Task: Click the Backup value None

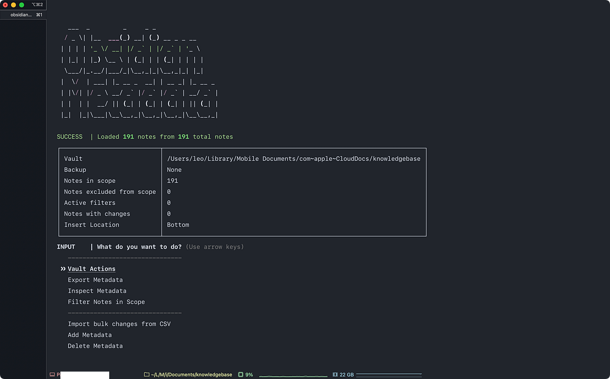Action: 174,169
